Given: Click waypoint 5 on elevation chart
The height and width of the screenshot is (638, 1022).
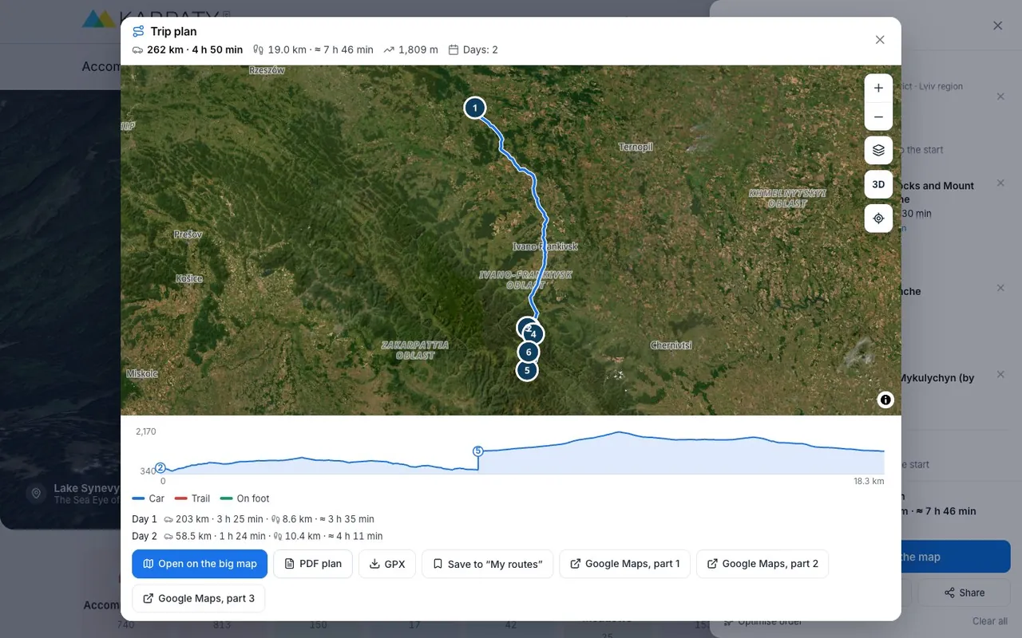Looking at the screenshot, I should (478, 451).
